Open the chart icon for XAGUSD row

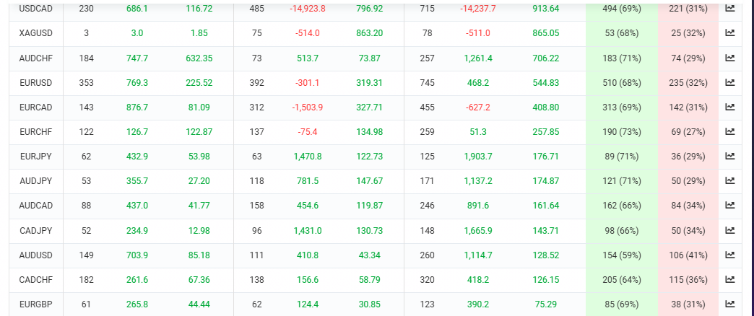(x=729, y=33)
